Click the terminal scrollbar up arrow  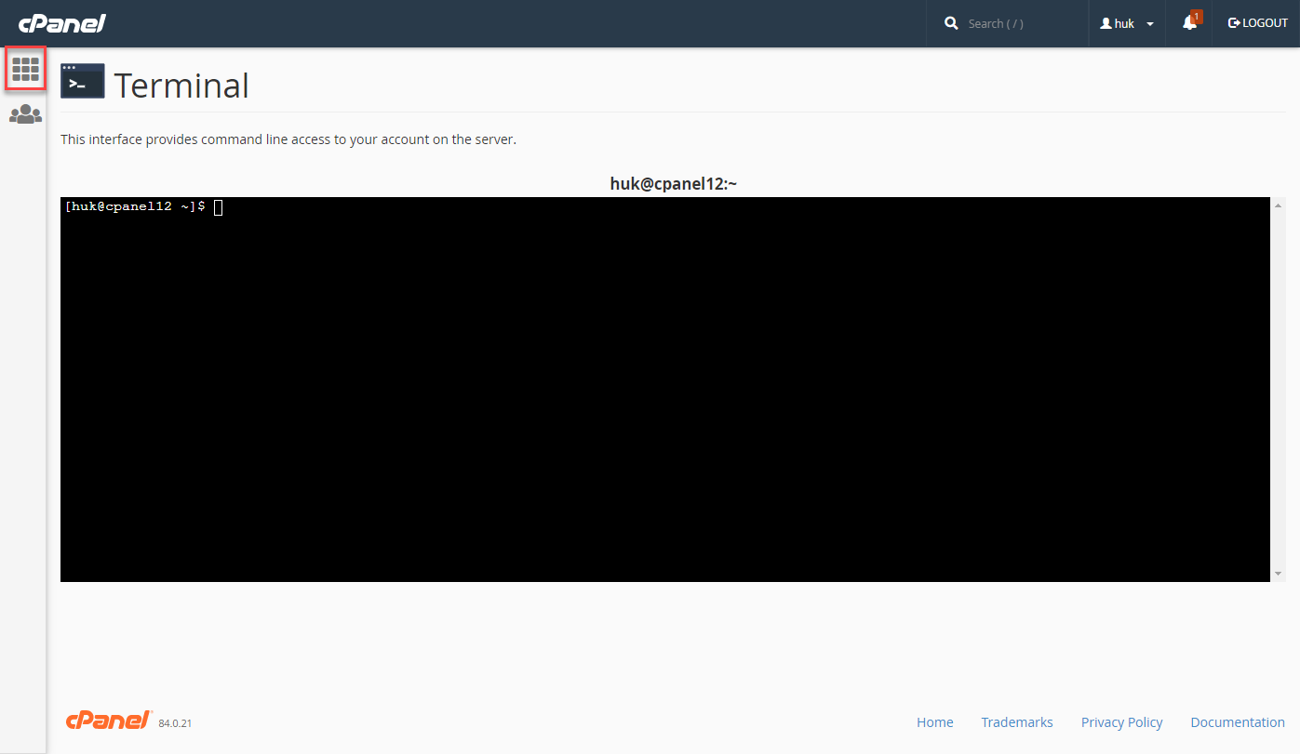(1279, 205)
